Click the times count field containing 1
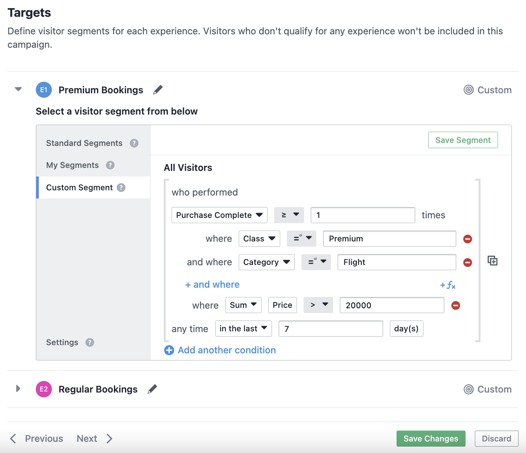 [363, 215]
